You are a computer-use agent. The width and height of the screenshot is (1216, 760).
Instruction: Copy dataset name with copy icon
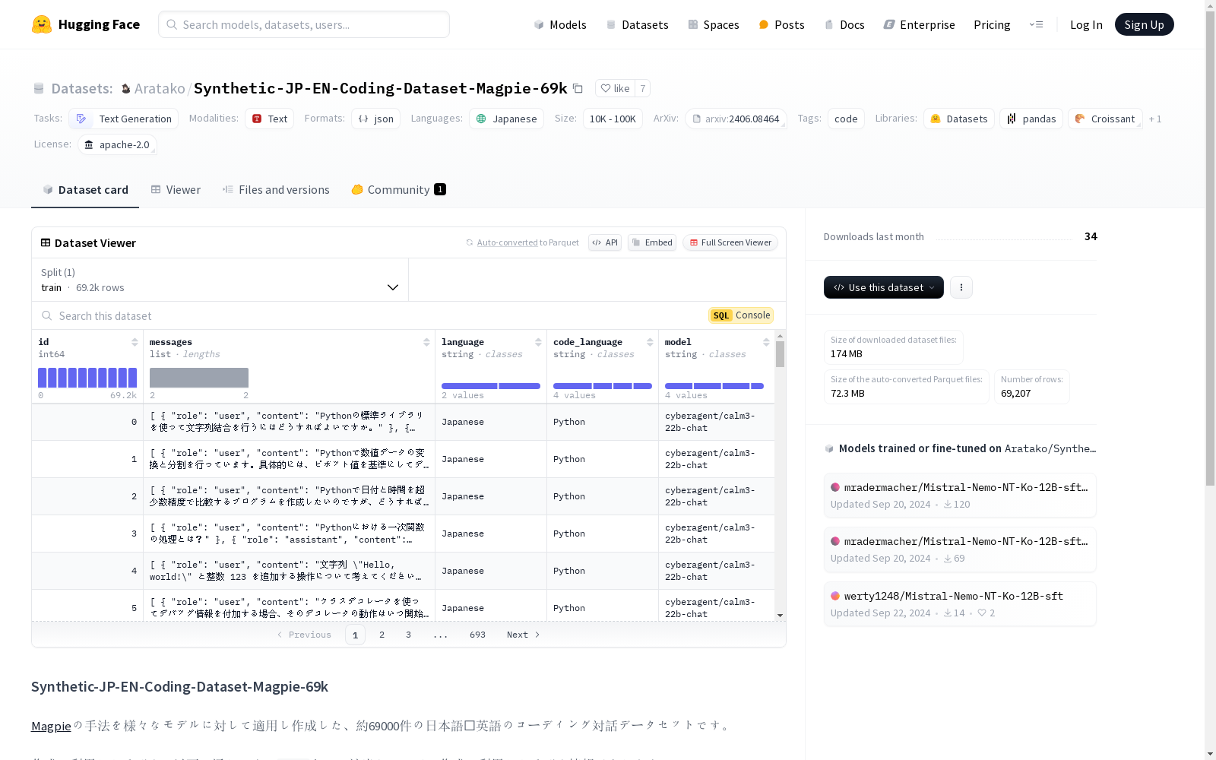coord(578,88)
